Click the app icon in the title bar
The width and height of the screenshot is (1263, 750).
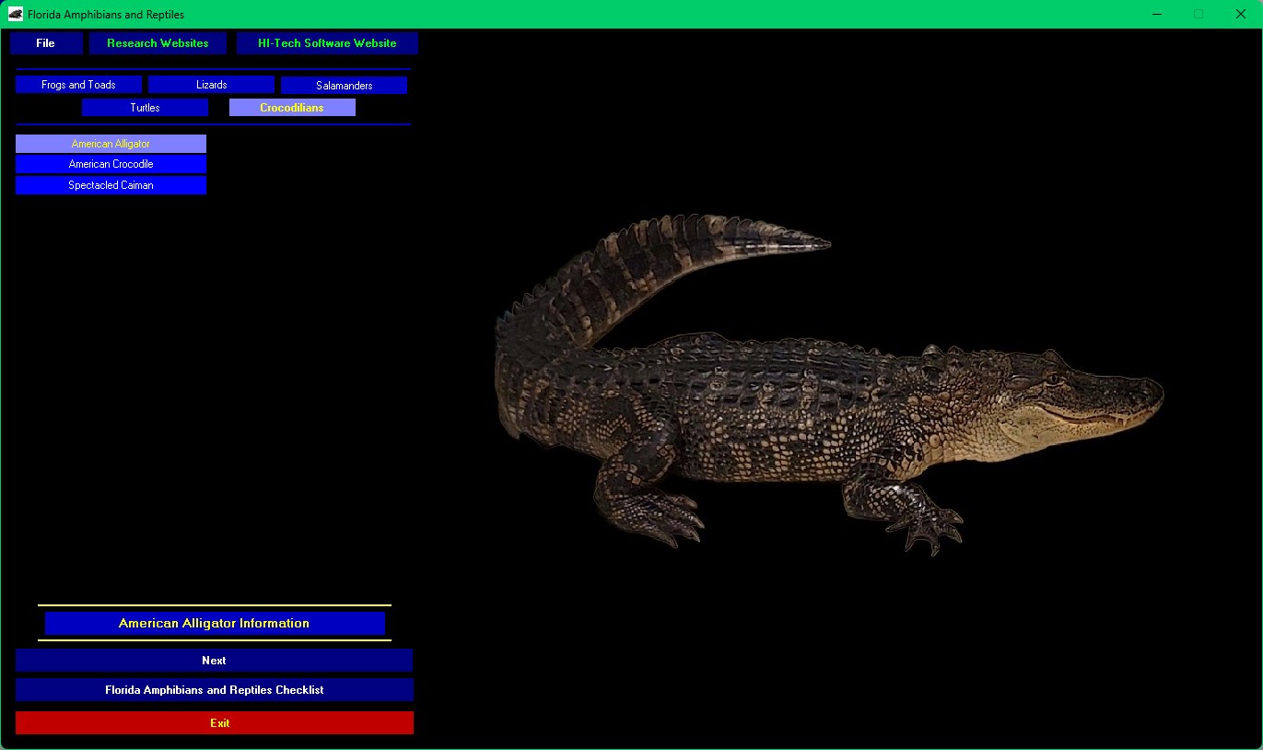point(16,14)
